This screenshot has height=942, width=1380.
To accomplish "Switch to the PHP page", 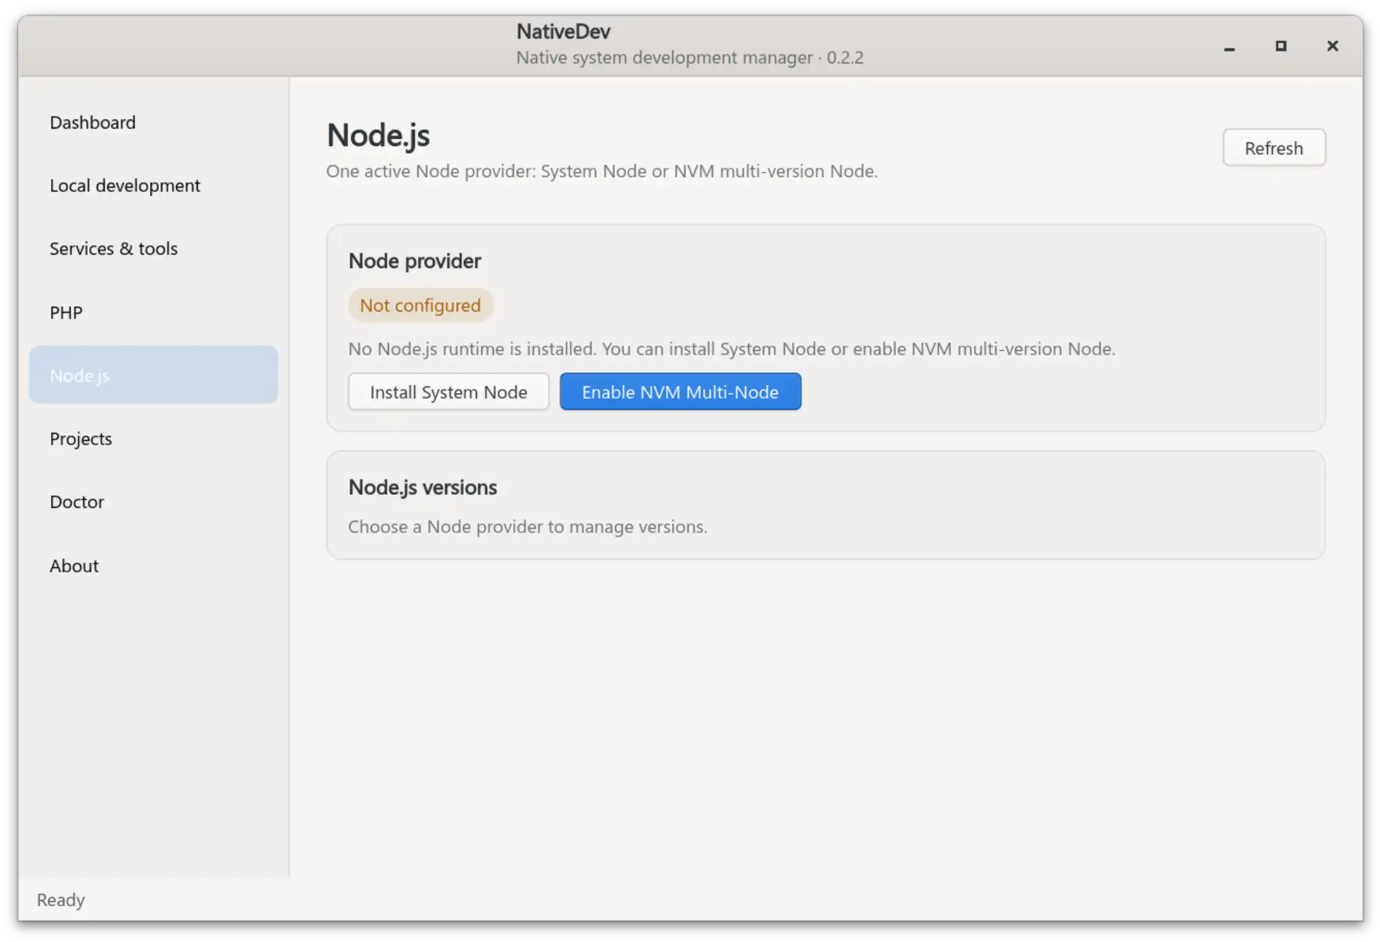I will pyautogui.click(x=153, y=312).
